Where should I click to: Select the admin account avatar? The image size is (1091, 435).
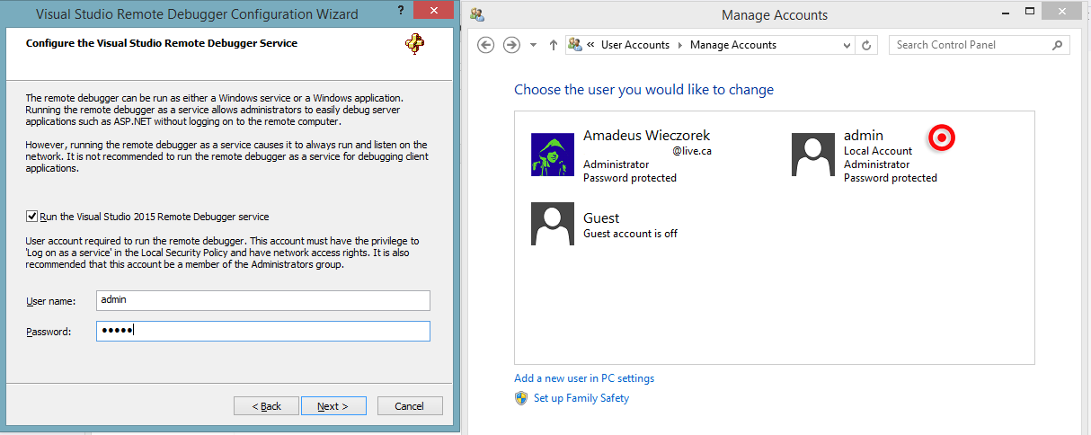tap(813, 155)
